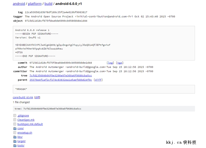This screenshot has height=148, width=206.
Task: Open the core/ directory link
Action: [x=21, y=128]
